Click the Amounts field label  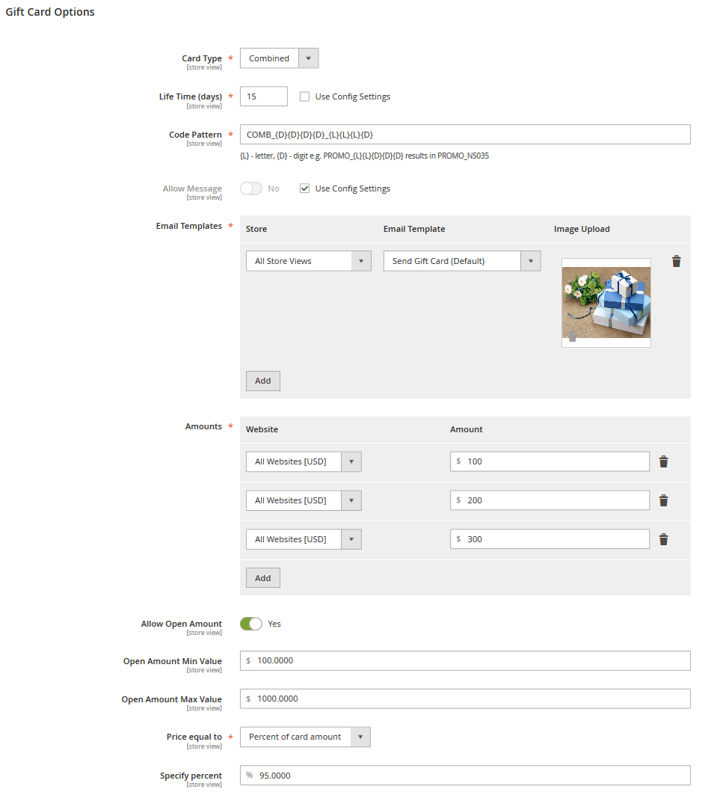pos(203,426)
